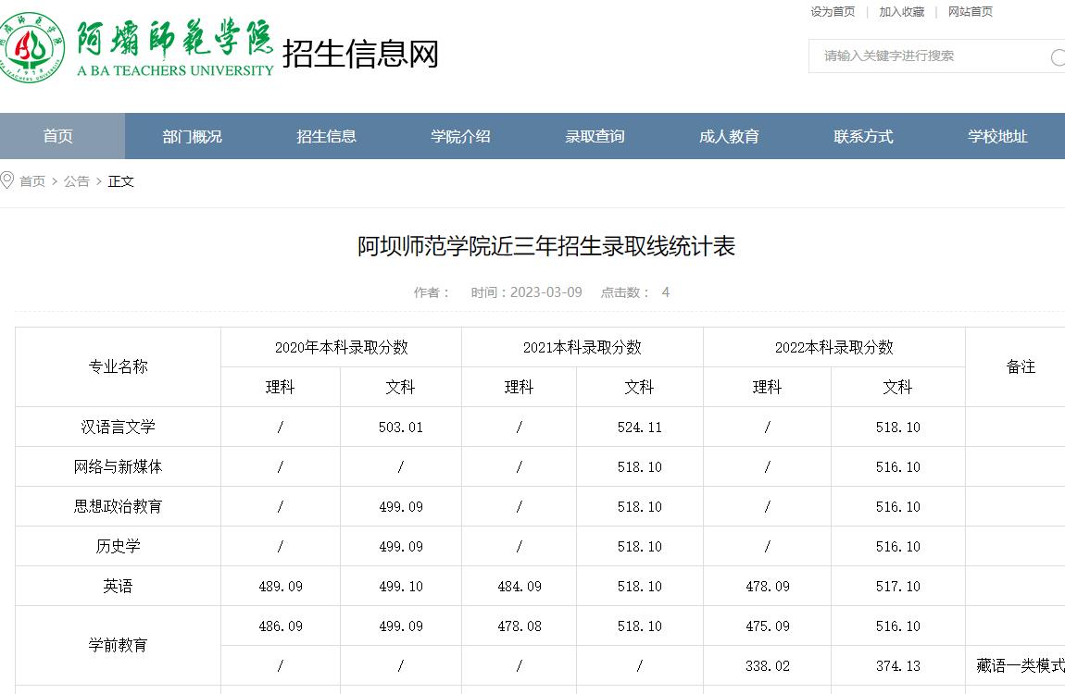Click the 2020年本科录取分数 header cell
This screenshot has width=1065, height=694.
pos(342,347)
